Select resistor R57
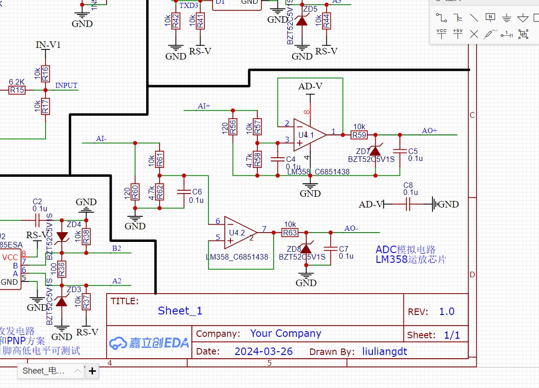The width and height of the screenshot is (539, 388). [257, 127]
